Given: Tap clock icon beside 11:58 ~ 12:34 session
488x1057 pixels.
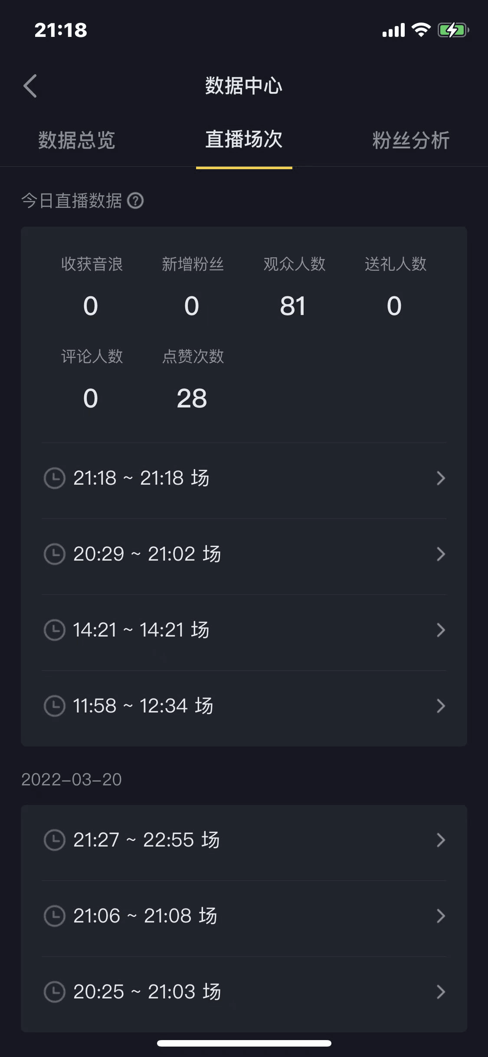Looking at the screenshot, I should [x=55, y=706].
